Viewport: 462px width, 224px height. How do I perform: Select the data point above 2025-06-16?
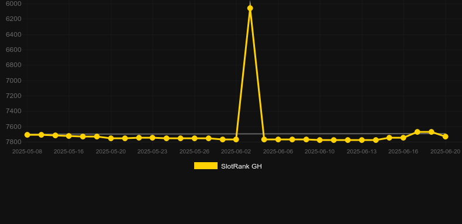tap(404, 138)
